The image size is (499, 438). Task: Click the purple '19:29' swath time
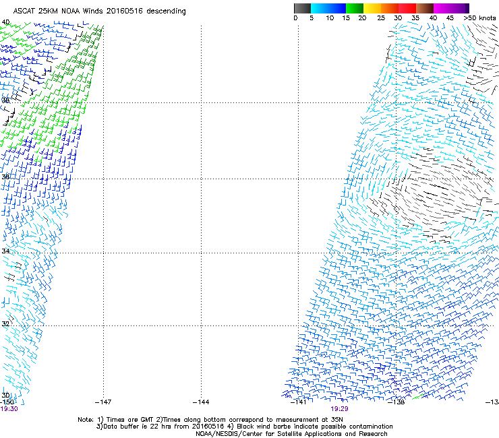[x=339, y=409]
